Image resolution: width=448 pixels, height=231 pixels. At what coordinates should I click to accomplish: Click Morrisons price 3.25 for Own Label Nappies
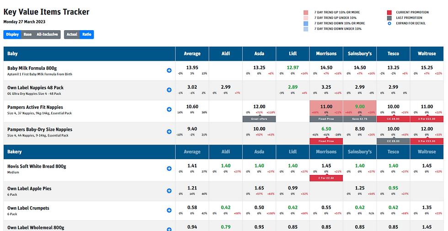tap(326, 87)
